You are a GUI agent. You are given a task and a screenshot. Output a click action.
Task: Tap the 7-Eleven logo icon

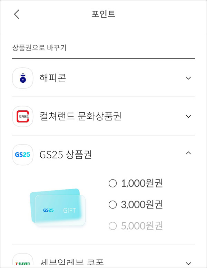(23, 260)
